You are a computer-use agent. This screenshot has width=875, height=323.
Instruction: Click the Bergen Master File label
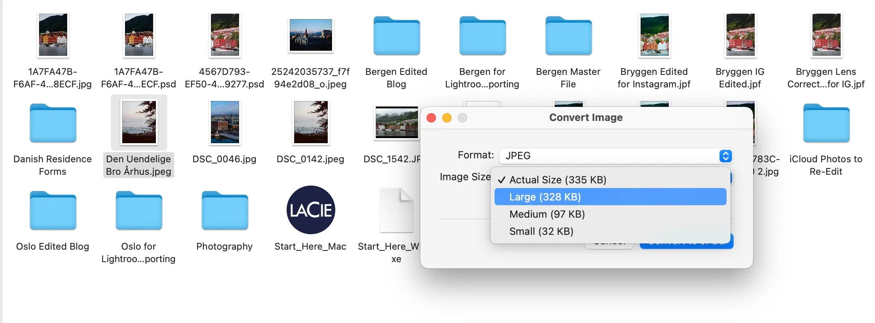568,78
